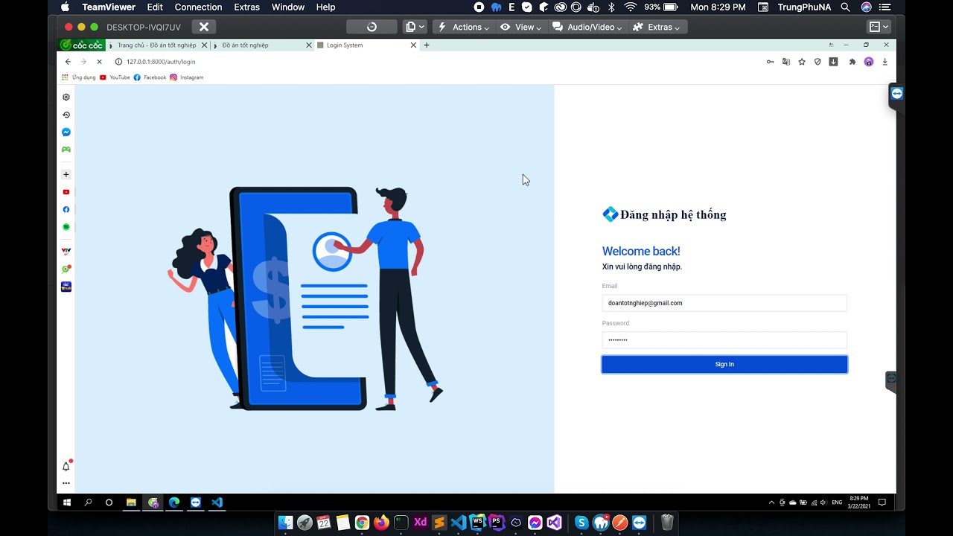Open Skype from the Dock
This screenshot has width=953, height=536.
pos(581,523)
